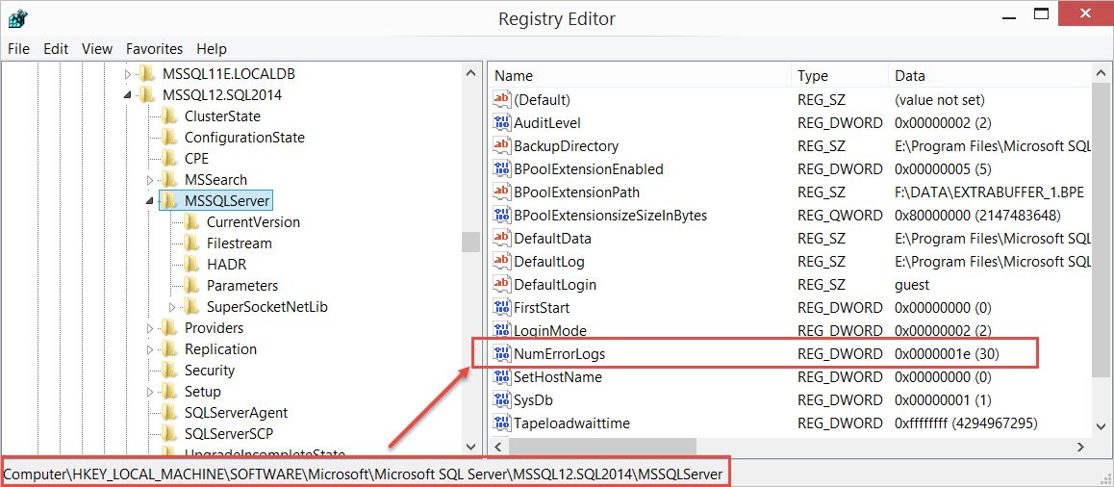Click the tree pane scroll up arrow

tap(470, 72)
